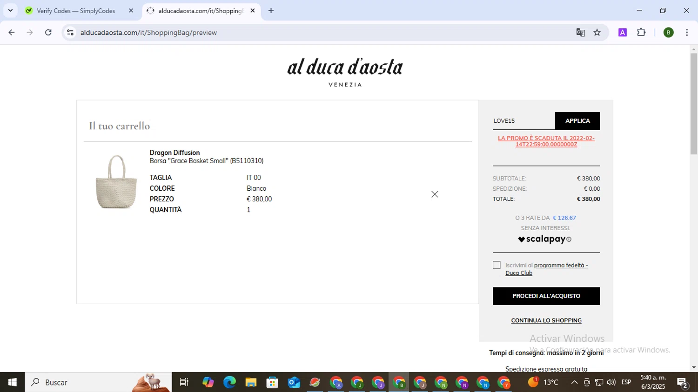Open Windows Start menu

click(12, 382)
